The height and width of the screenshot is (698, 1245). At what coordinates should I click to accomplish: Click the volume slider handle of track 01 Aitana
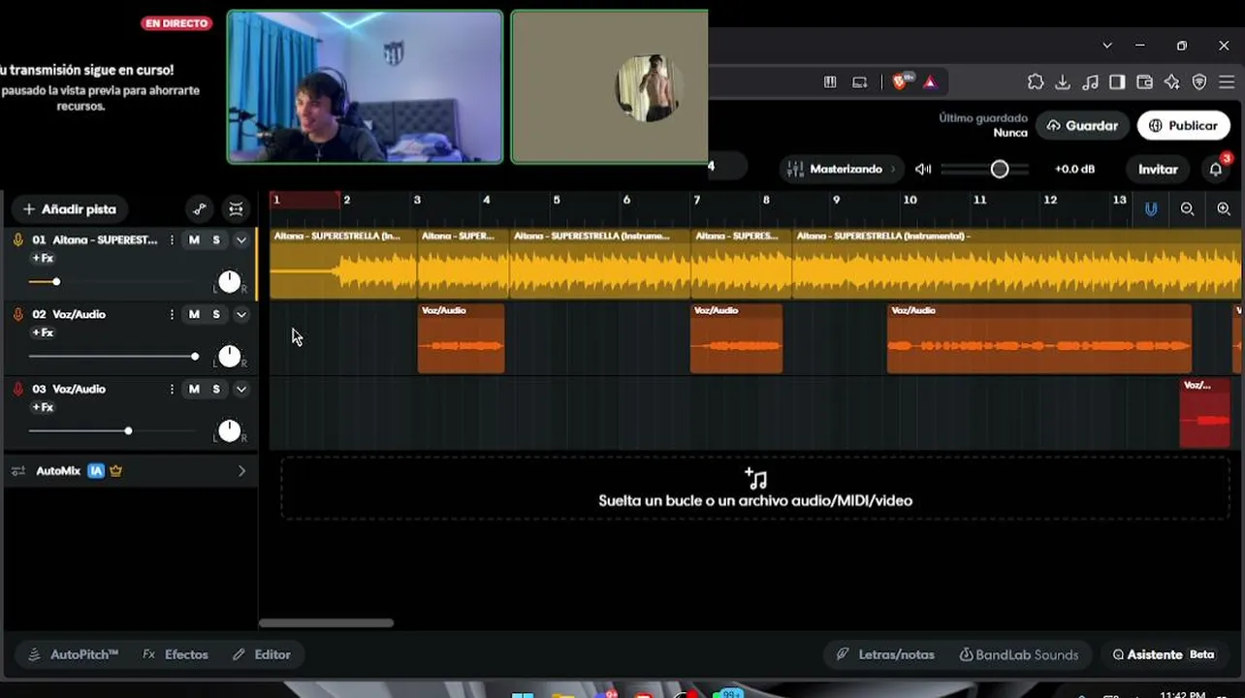pos(56,281)
